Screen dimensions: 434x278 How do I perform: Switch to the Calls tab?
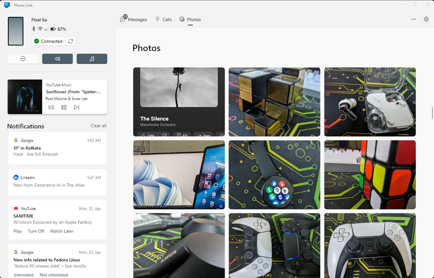[163, 19]
